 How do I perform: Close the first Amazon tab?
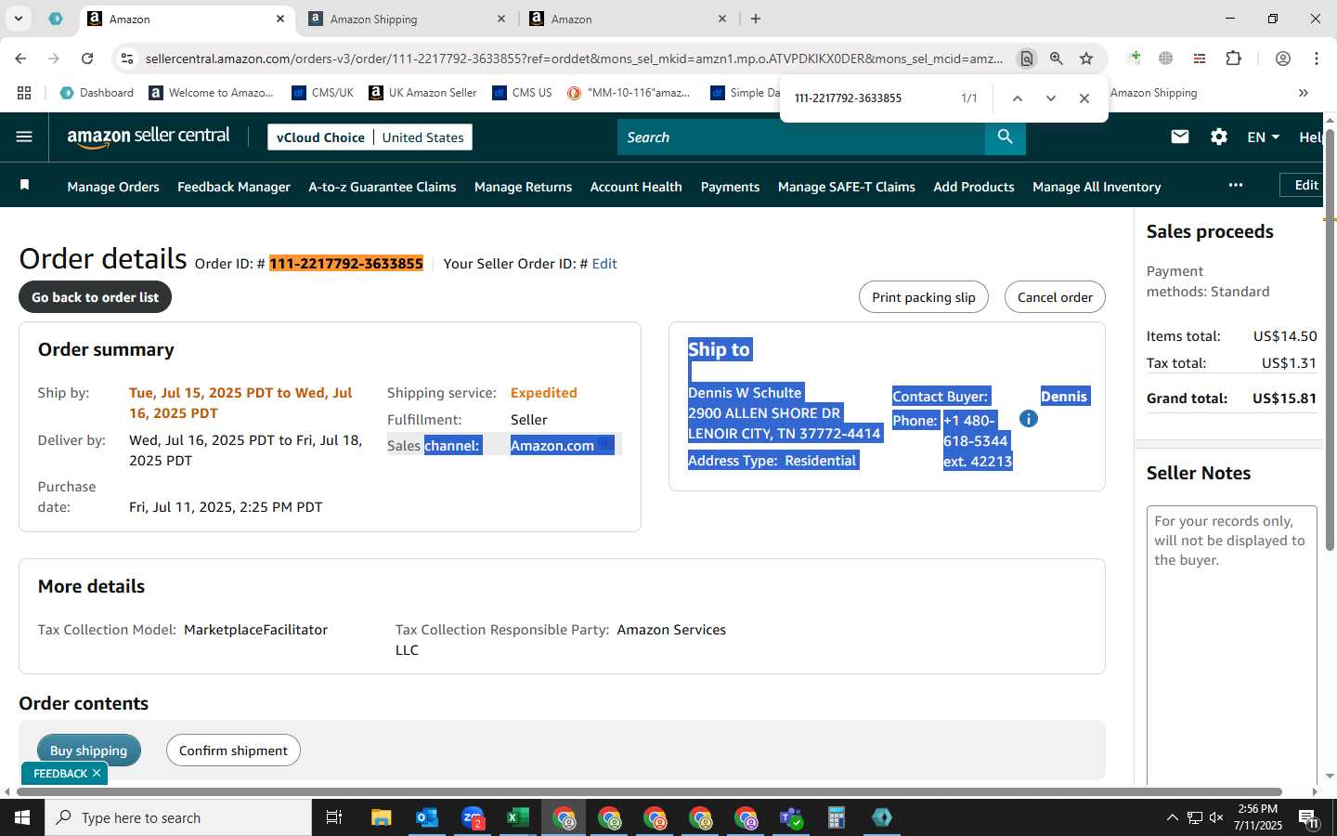pyautogui.click(x=280, y=19)
